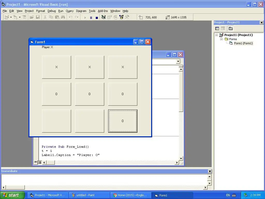
Task: Collapse the Project1 (Project1) tree node
Action: coord(217,35)
